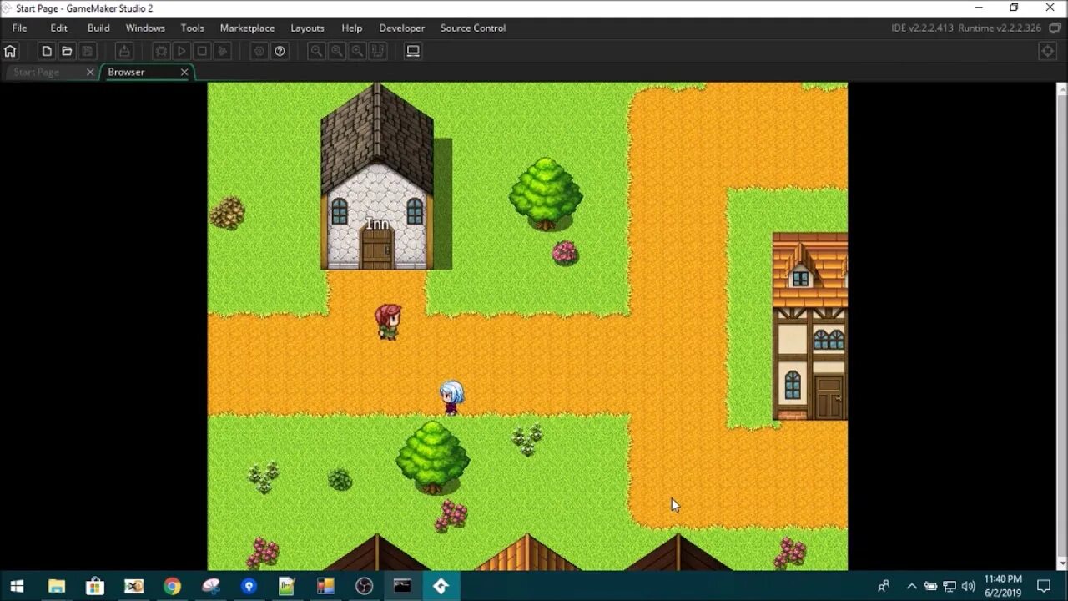Open the Layouts menu

point(307,28)
